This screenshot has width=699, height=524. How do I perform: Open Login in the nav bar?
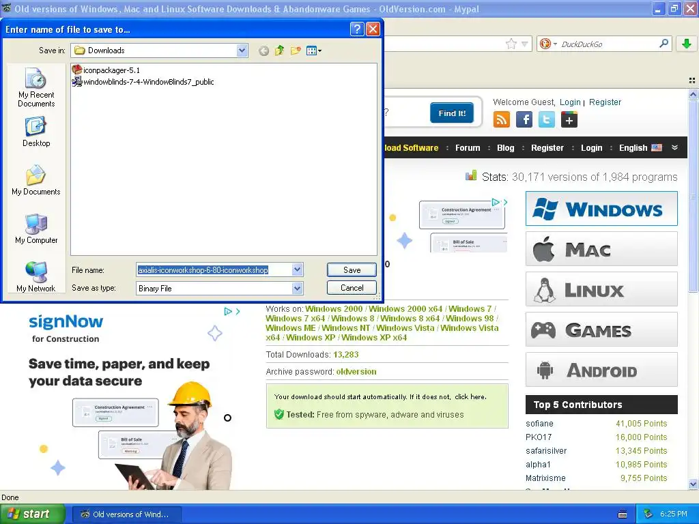pyautogui.click(x=592, y=148)
